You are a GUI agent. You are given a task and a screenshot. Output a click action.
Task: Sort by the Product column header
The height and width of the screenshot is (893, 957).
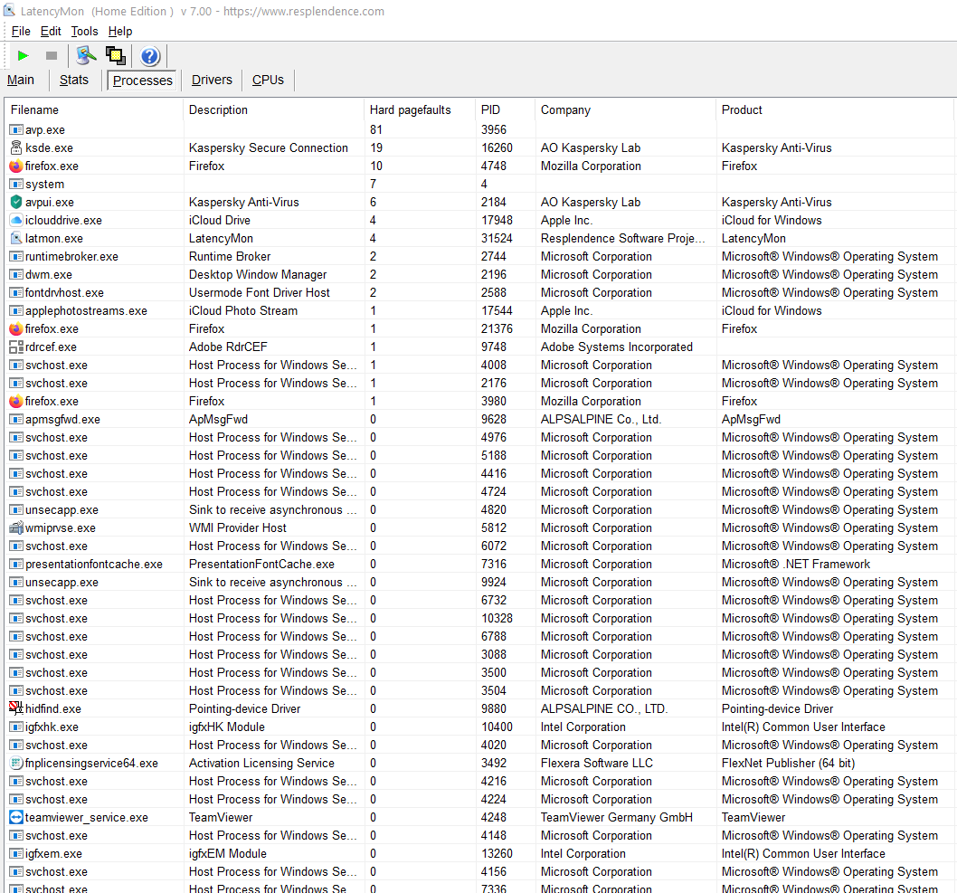(x=834, y=109)
